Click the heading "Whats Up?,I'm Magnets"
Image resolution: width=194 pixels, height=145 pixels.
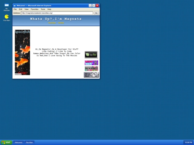tap(56, 19)
